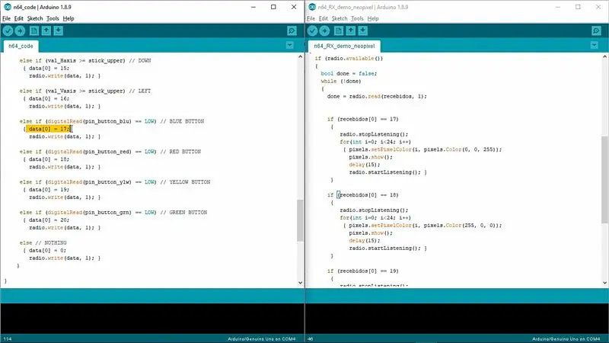Open the Tools menu in the n64_code window
The height and width of the screenshot is (343, 609).
pyautogui.click(x=53, y=18)
